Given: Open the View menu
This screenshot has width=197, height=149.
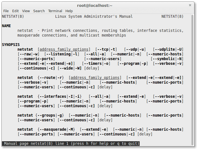Looking at the screenshot, I should click(x=26, y=11).
